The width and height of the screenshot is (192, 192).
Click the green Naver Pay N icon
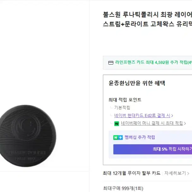(x=117, y=123)
